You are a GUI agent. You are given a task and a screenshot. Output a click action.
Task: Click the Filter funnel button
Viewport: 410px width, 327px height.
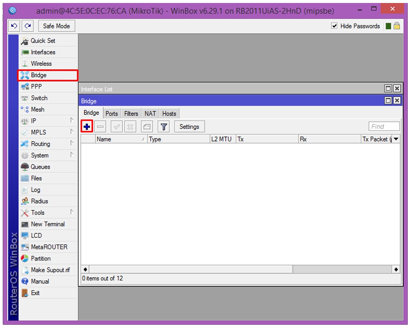tap(164, 127)
